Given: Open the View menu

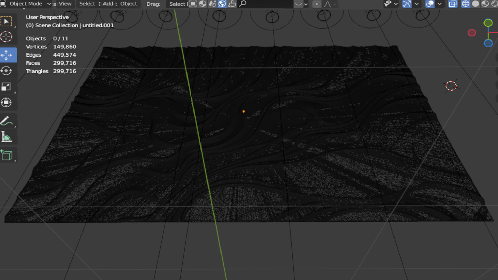Looking at the screenshot, I should (x=65, y=4).
